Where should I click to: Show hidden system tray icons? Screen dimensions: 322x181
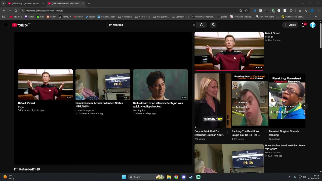289,177
